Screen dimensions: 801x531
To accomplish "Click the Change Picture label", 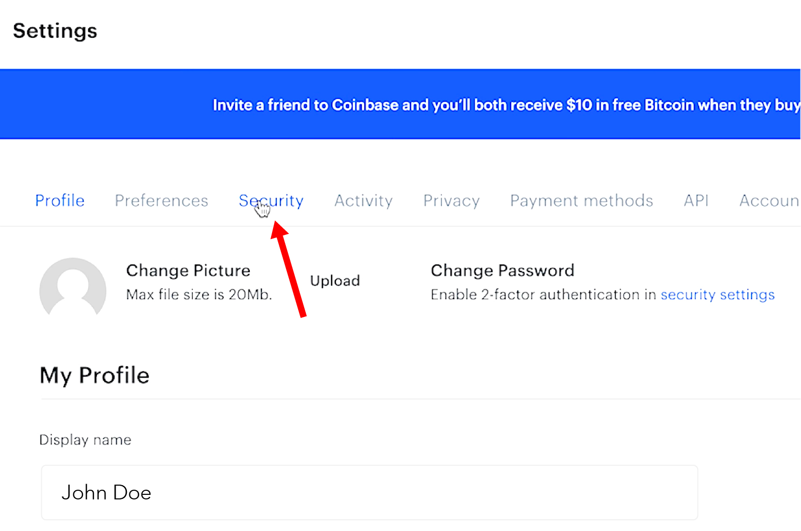I will (x=188, y=270).
